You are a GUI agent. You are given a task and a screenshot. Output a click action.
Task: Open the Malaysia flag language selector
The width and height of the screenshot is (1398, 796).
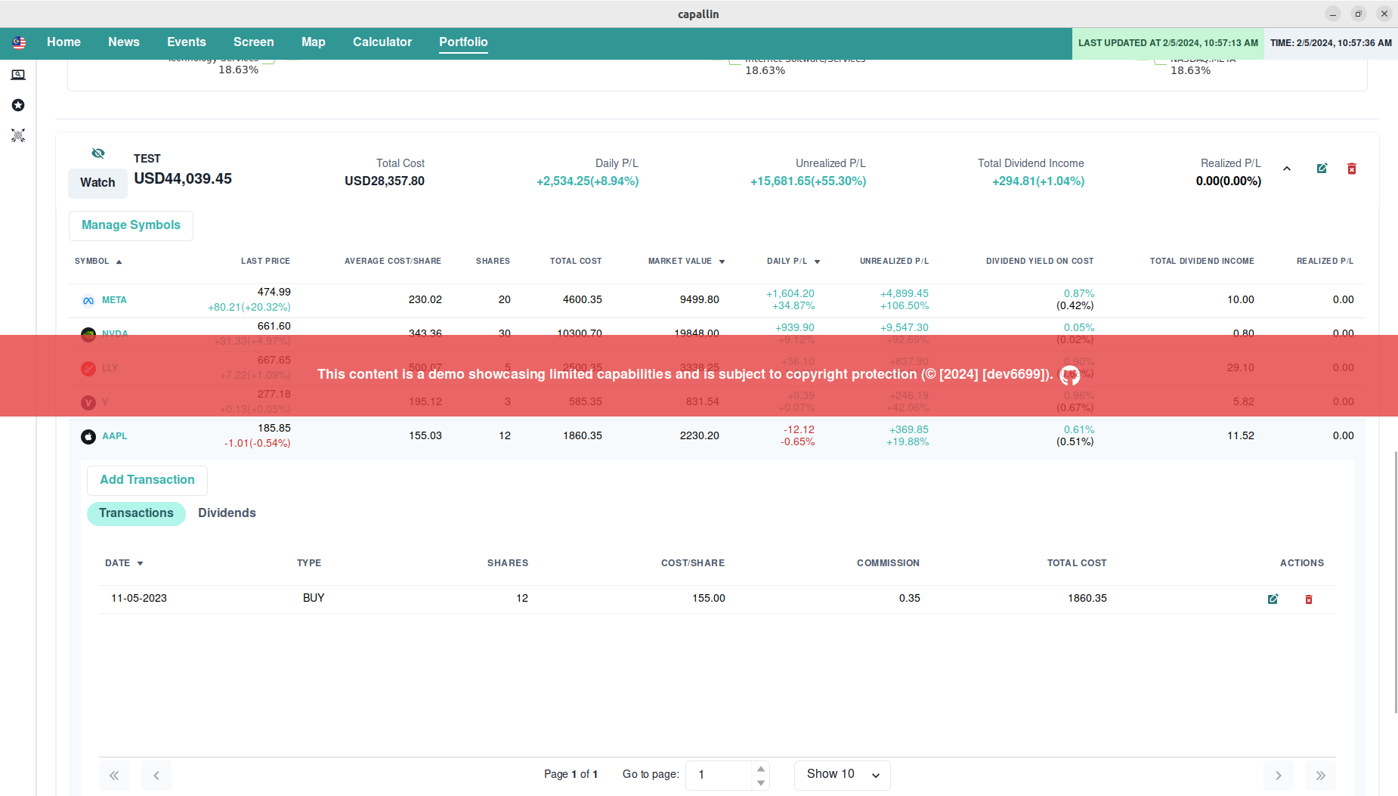click(19, 43)
